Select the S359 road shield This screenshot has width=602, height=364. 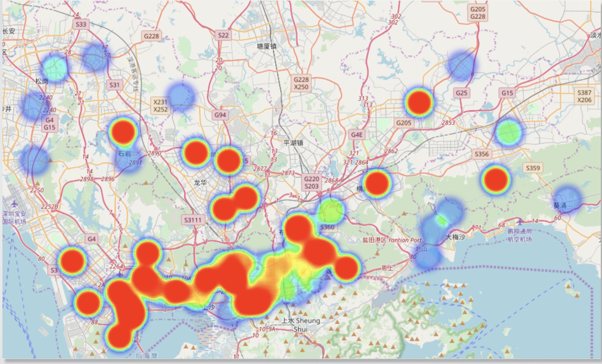[x=533, y=168]
